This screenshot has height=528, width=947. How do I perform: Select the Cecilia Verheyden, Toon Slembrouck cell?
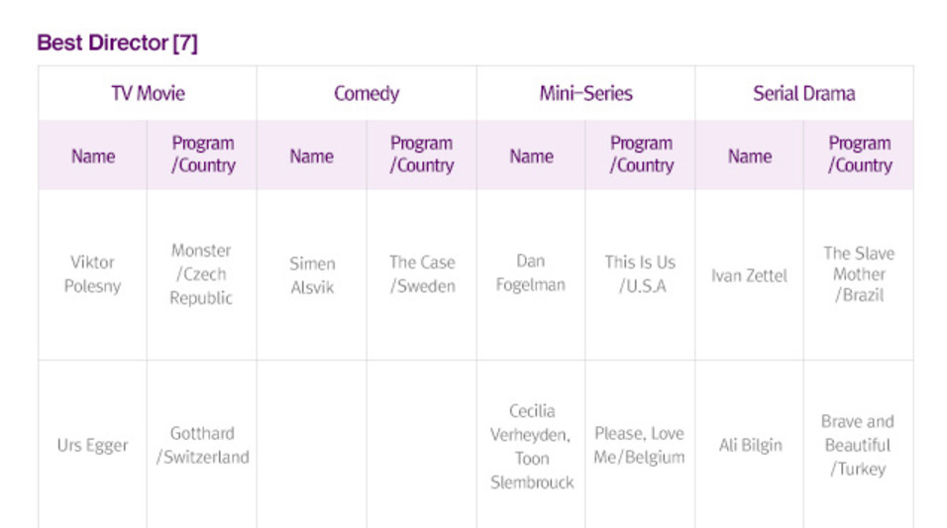coord(531,446)
